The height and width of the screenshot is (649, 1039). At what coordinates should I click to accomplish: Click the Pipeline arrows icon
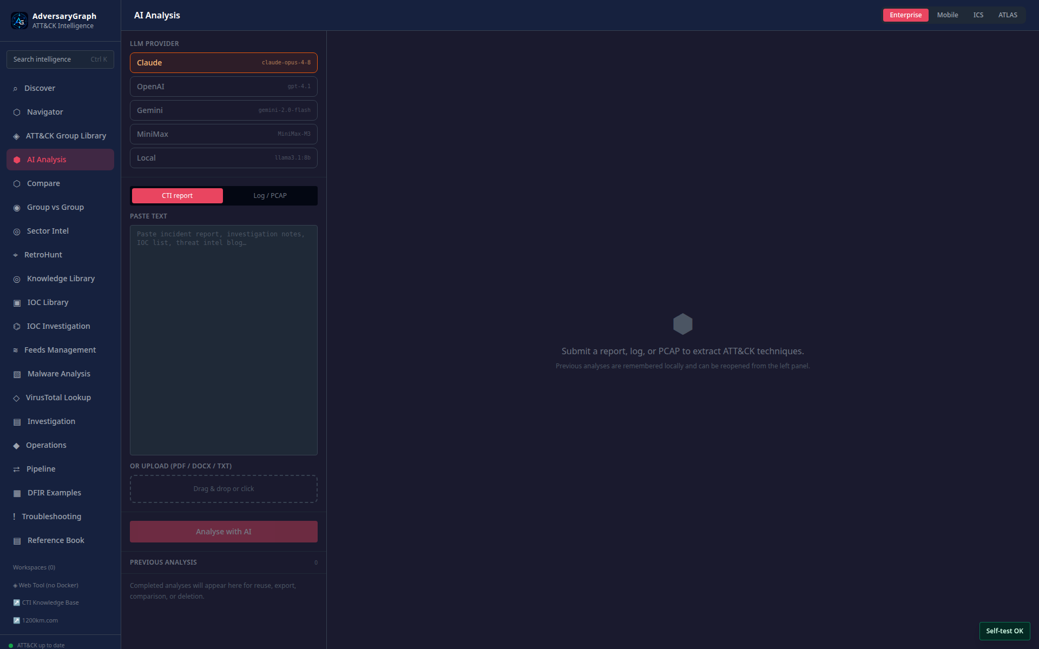click(x=16, y=469)
